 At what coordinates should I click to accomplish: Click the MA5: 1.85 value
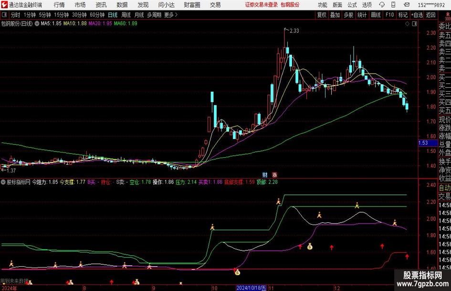click(51, 23)
